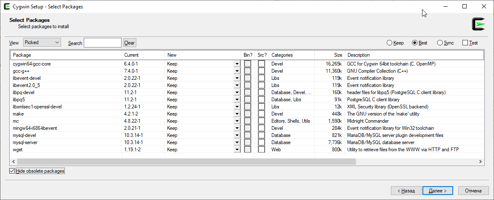
Task: Expand New action dropdown for libpq5
Action: pos(237,100)
